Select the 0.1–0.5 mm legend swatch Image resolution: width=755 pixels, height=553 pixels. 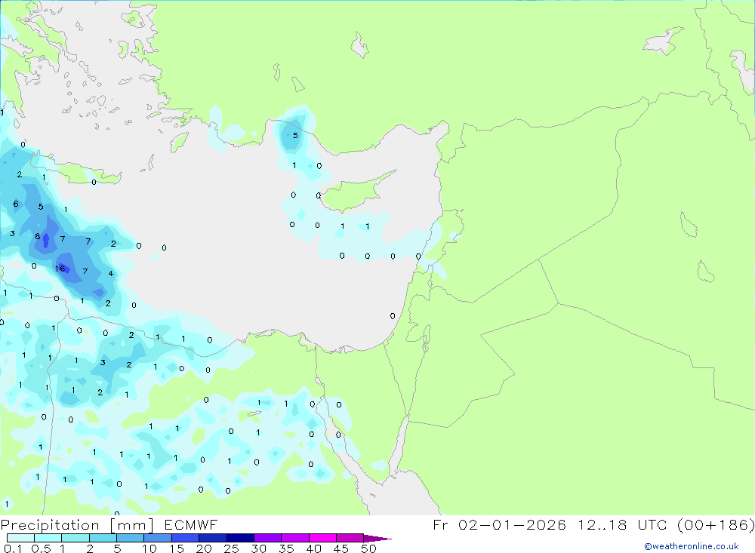[x=20, y=538]
